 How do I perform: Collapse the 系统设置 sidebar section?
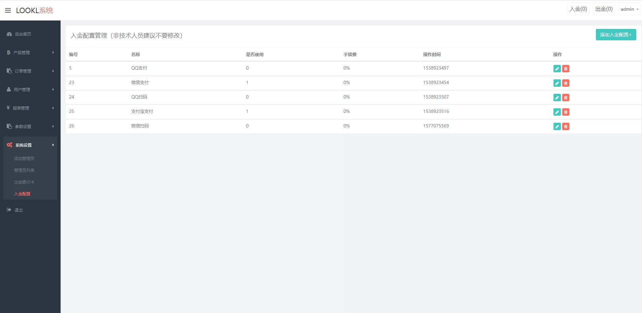[x=30, y=145]
